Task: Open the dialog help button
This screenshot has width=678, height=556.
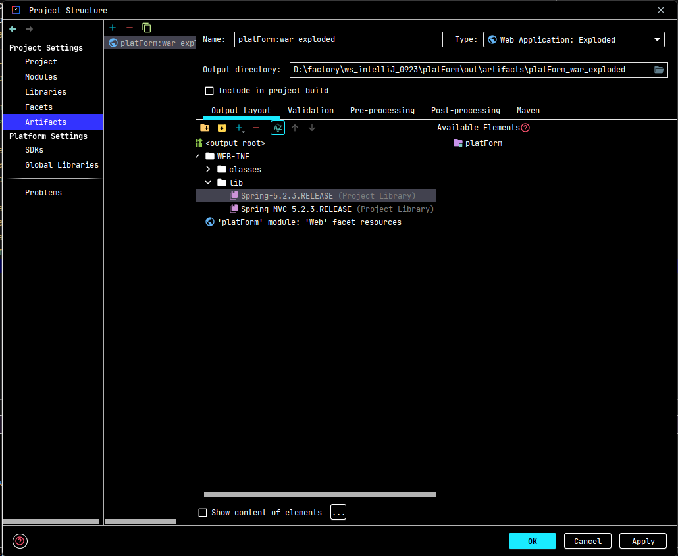Action: pos(20,541)
